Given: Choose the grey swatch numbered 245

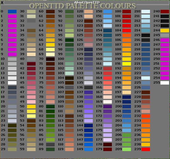Looking at the screenshot, I should 165,35.
